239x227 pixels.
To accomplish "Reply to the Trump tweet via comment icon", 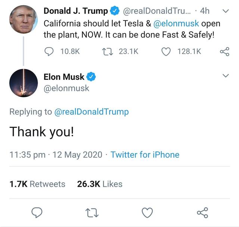I will pos(49,52).
